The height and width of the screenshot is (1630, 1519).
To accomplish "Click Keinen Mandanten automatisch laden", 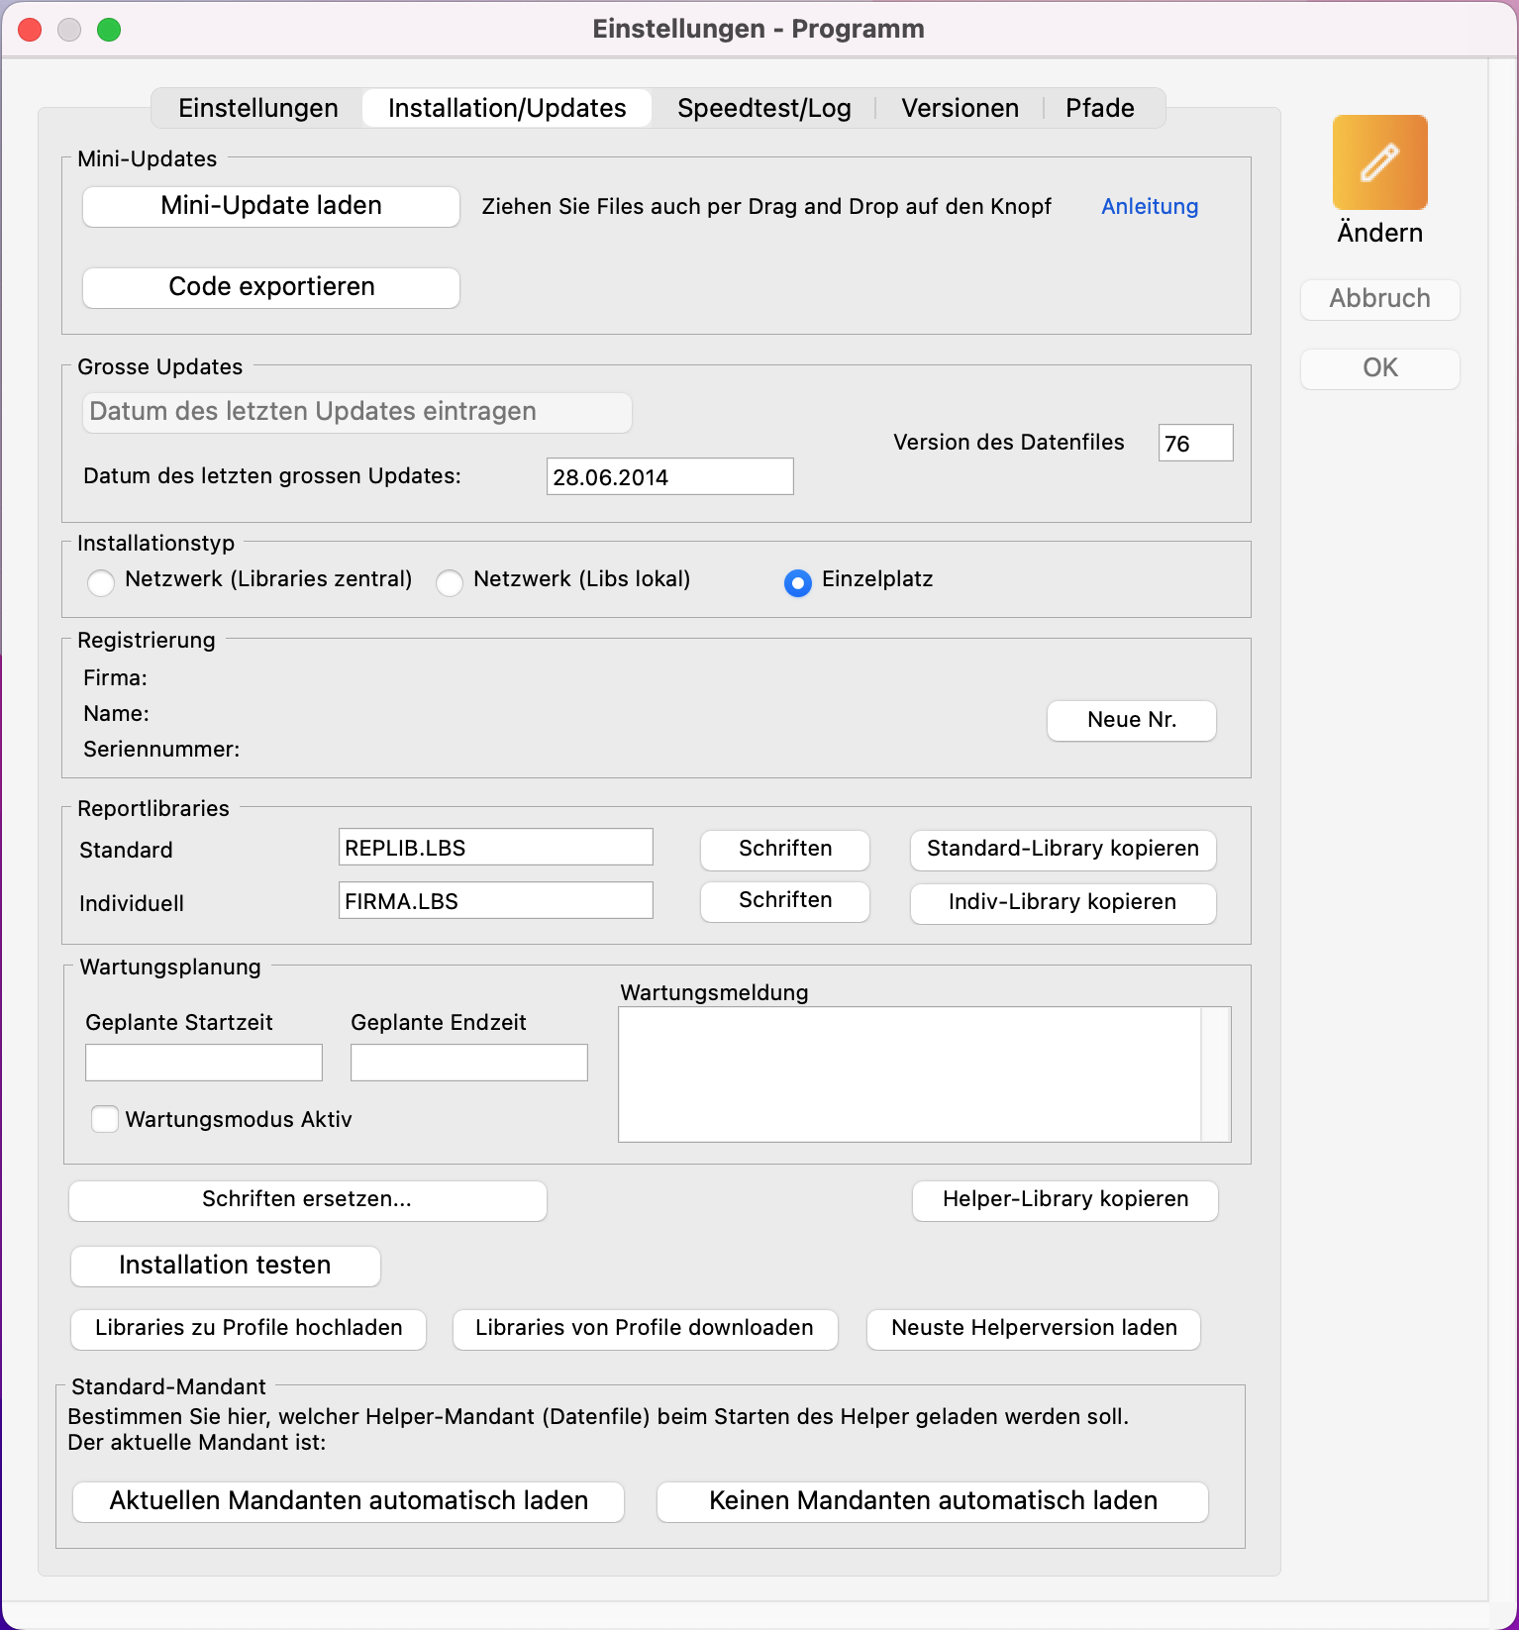I will [x=932, y=1501].
